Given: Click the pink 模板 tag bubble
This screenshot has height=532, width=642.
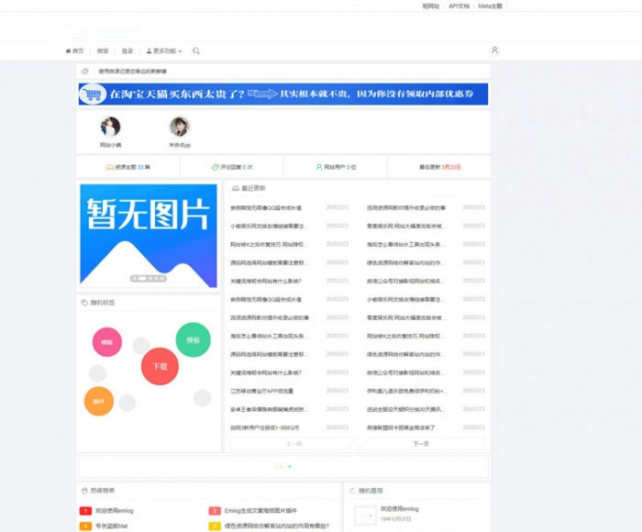Looking at the screenshot, I should (107, 342).
